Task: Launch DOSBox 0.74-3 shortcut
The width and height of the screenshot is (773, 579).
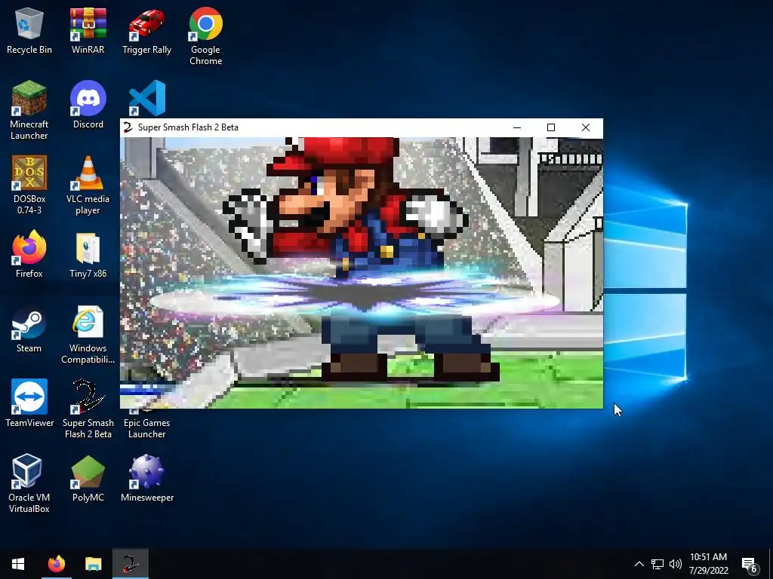Action: pos(29,185)
